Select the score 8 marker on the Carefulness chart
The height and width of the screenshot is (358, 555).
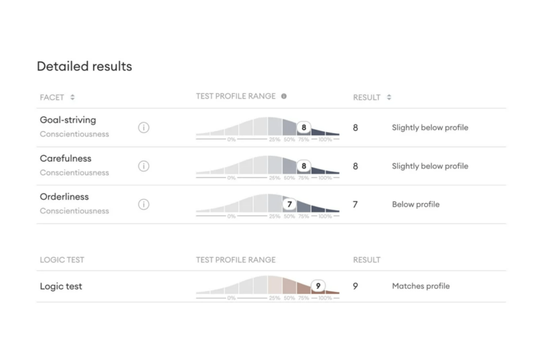point(304,166)
